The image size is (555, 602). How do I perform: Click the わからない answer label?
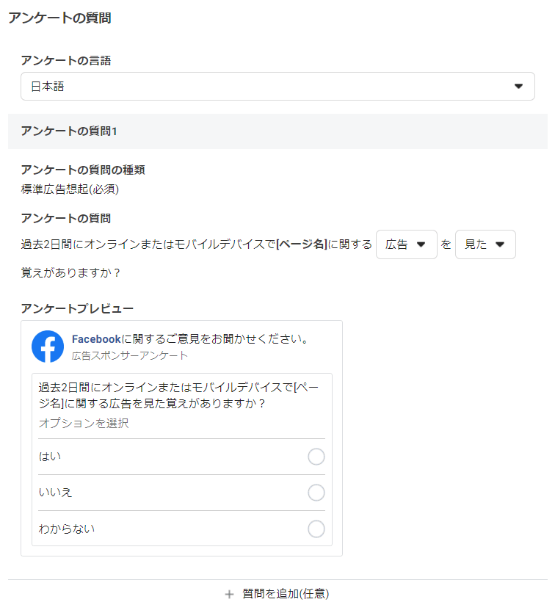[67, 529]
